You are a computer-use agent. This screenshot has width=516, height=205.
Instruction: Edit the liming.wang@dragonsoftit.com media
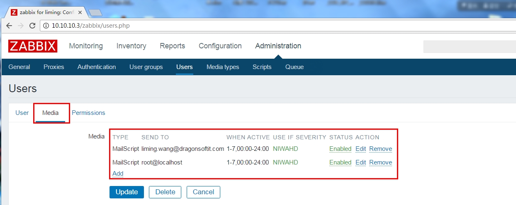click(x=360, y=149)
